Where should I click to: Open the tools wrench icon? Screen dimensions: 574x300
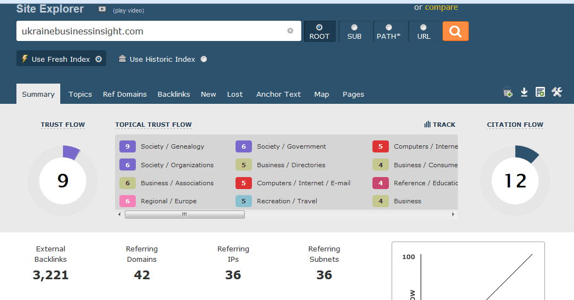pyautogui.click(x=557, y=92)
